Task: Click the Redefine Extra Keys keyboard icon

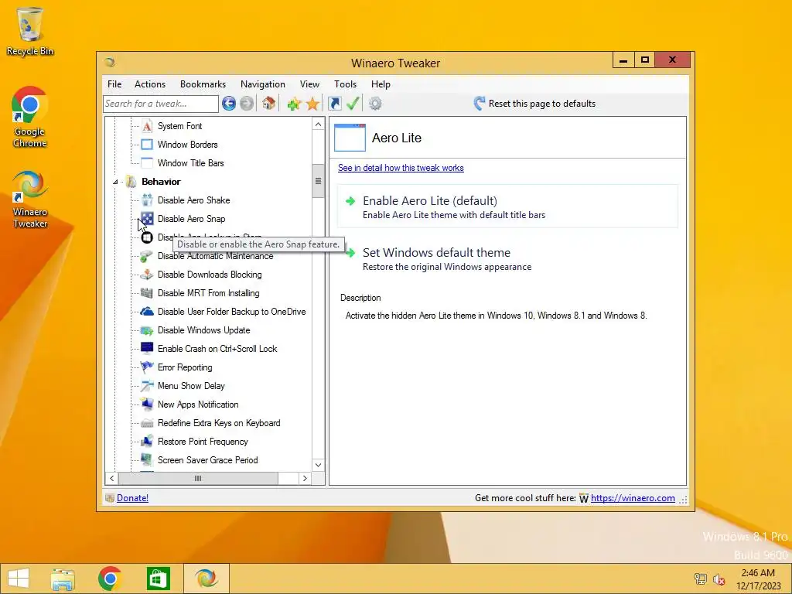Action: pos(147,423)
